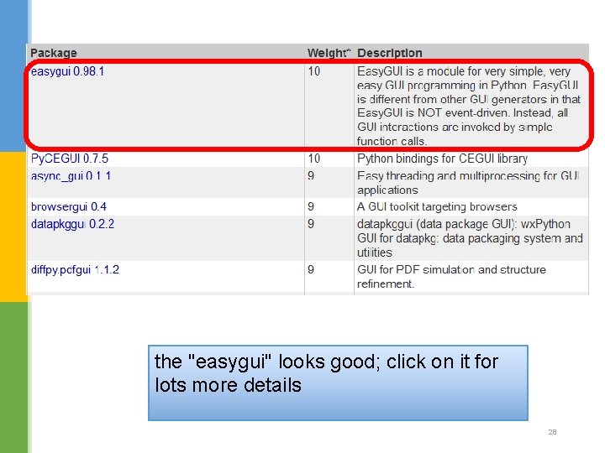Select the weight 10 cell for PyCEGUI
Viewport: 605px width, 453px height.
(x=314, y=159)
